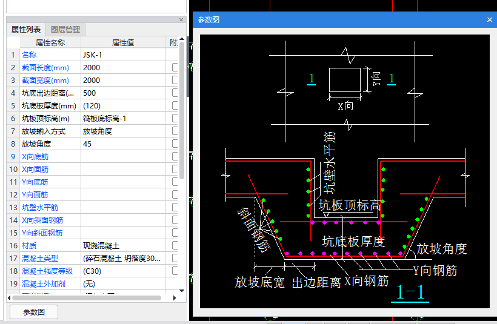Click the scroll down arrow of property list

pos(182,291)
